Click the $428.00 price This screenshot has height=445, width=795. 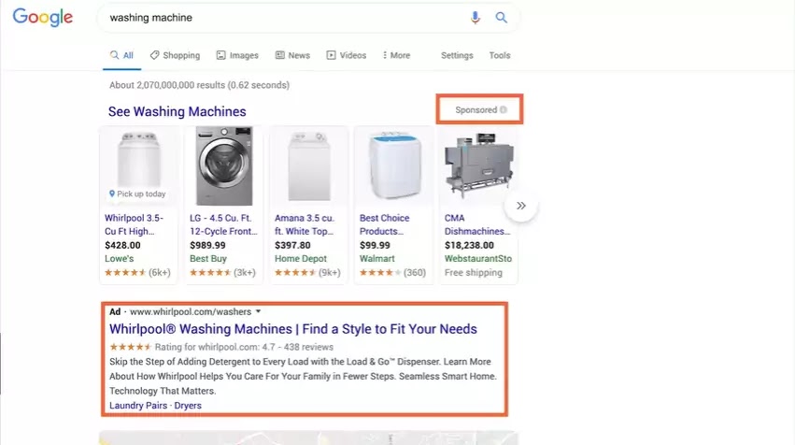[122, 245]
